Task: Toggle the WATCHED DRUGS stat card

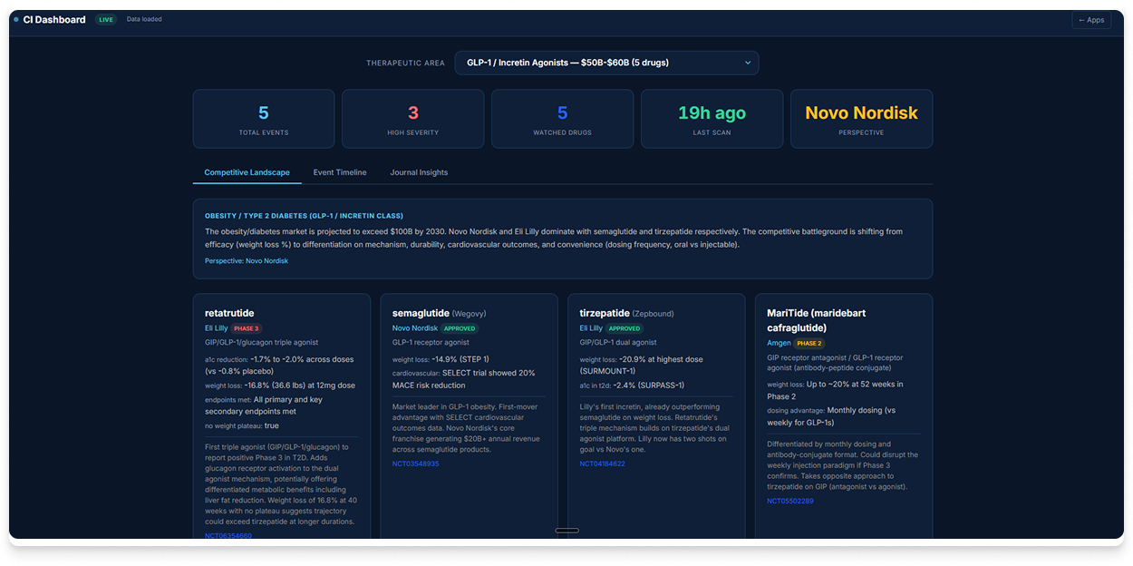Action: click(x=562, y=119)
